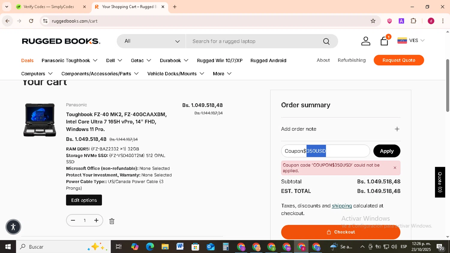
Task: Delete item with trash can icon
Action: click(x=112, y=221)
